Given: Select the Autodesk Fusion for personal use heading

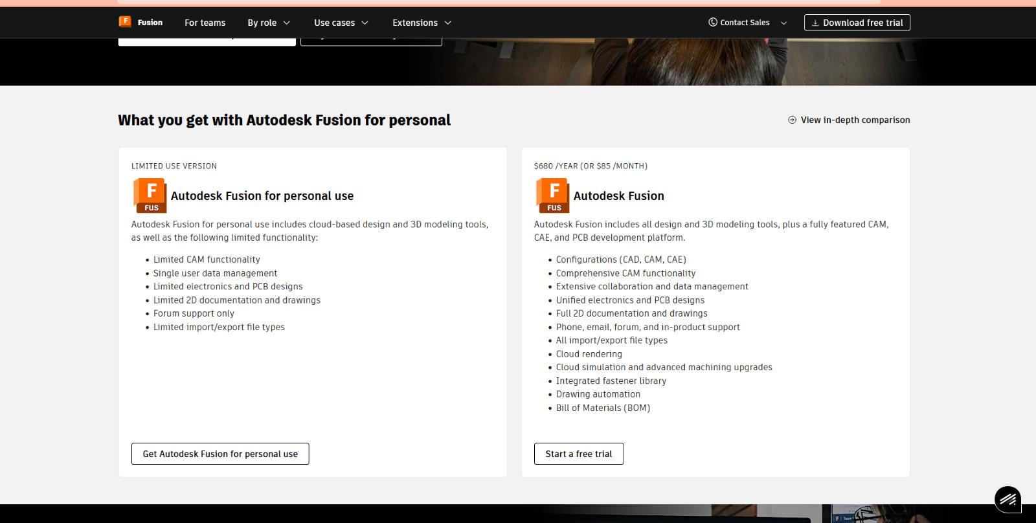Looking at the screenshot, I should [262, 195].
